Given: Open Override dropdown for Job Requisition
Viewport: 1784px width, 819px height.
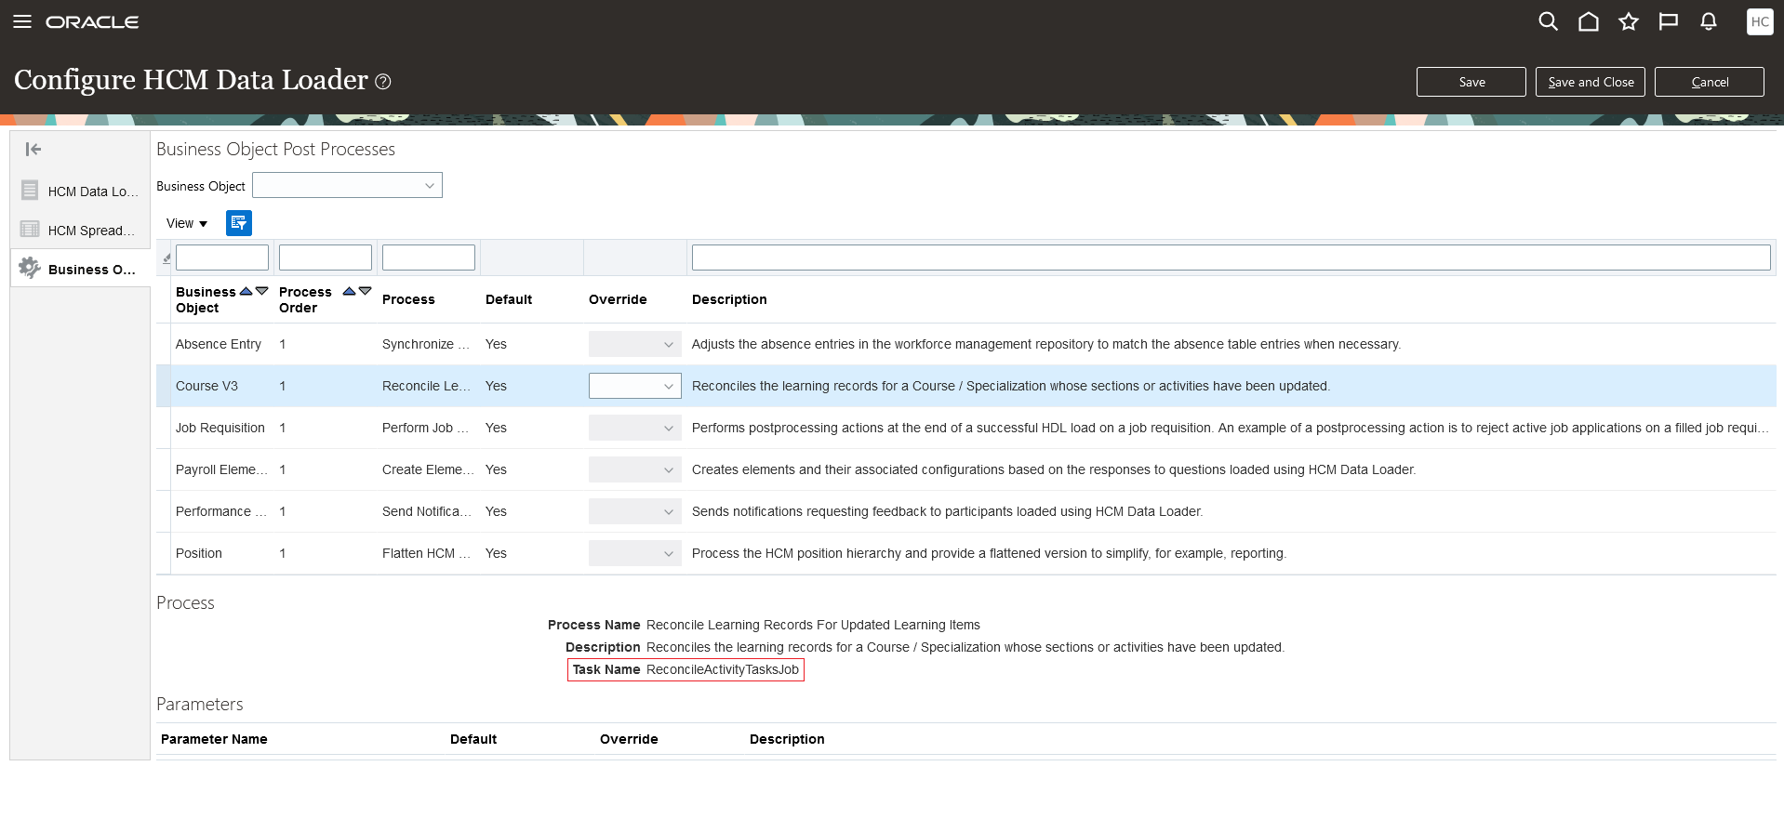Looking at the screenshot, I should (x=634, y=428).
